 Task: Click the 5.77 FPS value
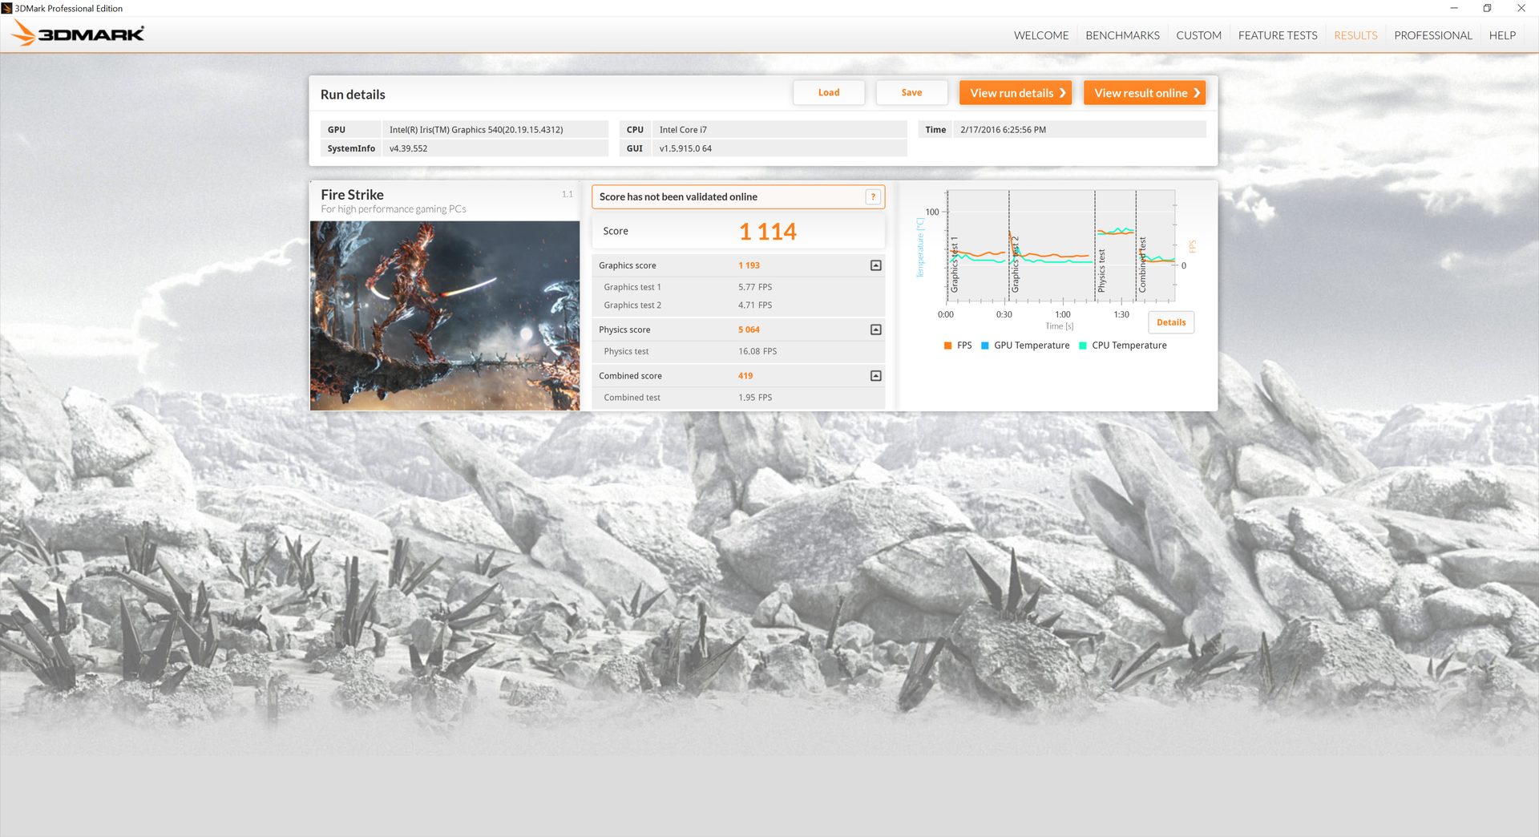click(755, 287)
